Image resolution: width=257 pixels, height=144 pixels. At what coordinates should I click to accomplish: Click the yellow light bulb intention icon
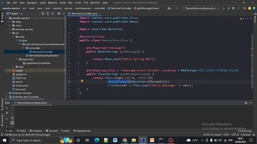[82, 81]
